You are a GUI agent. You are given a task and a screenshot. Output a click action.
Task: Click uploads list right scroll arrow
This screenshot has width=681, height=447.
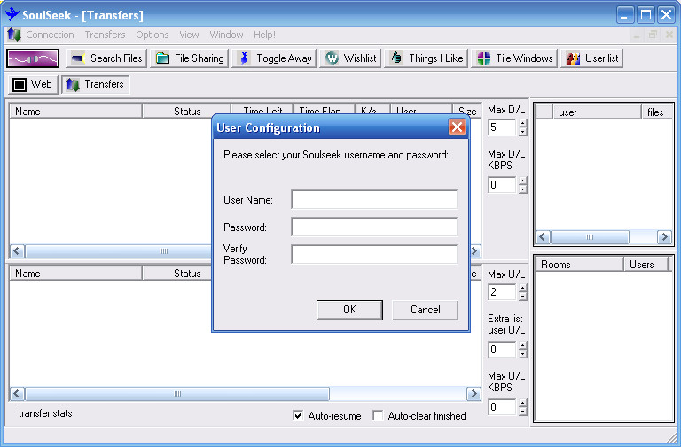[x=474, y=394]
